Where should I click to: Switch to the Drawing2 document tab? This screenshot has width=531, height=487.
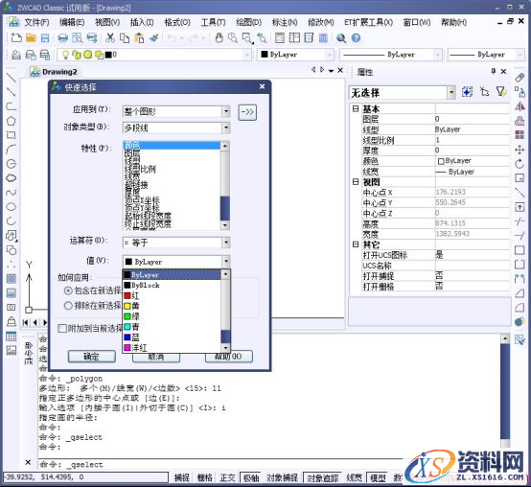click(x=55, y=72)
